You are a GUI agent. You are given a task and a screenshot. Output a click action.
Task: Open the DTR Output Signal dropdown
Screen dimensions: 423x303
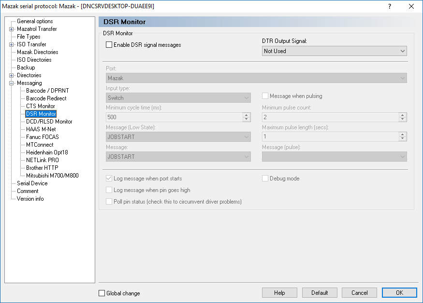click(335, 51)
